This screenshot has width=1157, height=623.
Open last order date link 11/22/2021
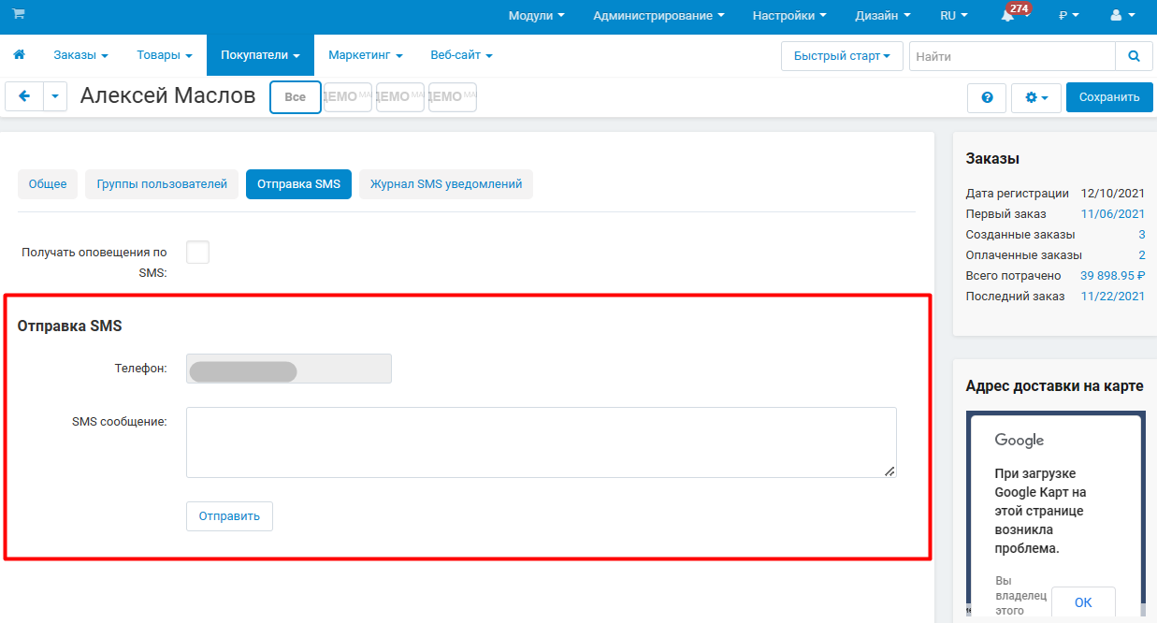point(1113,297)
